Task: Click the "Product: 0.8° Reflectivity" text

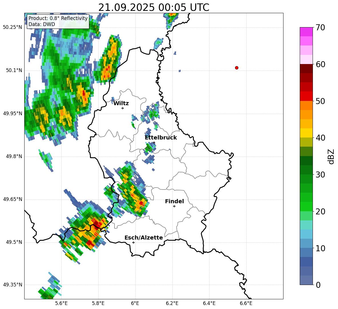Action: (x=58, y=18)
